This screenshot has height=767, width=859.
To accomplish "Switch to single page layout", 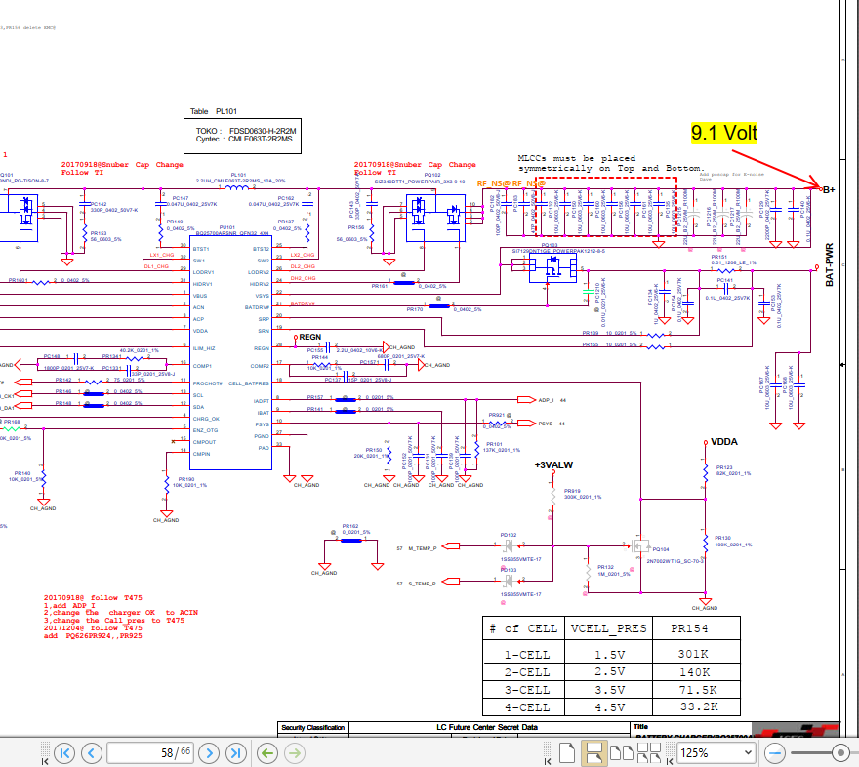I will (x=567, y=753).
